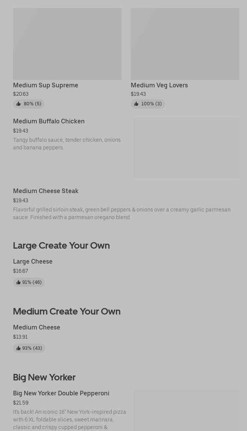Screen dimensions: 247x431
Task: Click thumbs-up icon under Medium Cheese
Action: pyautogui.click(x=18, y=348)
